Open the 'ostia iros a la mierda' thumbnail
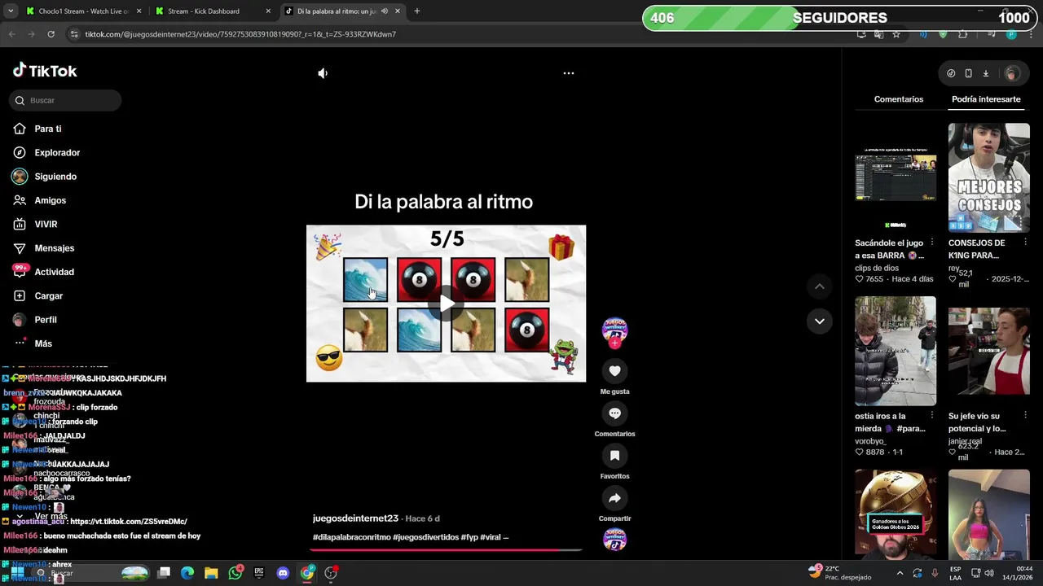This screenshot has height=586, width=1043. tap(896, 351)
